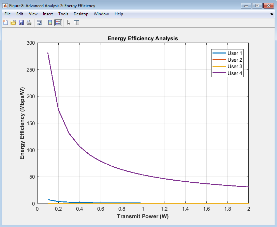Click the Energy Efficiency Analysis plot title
Image resolution: width=277 pixels, height=227 pixels.
[x=143, y=39]
